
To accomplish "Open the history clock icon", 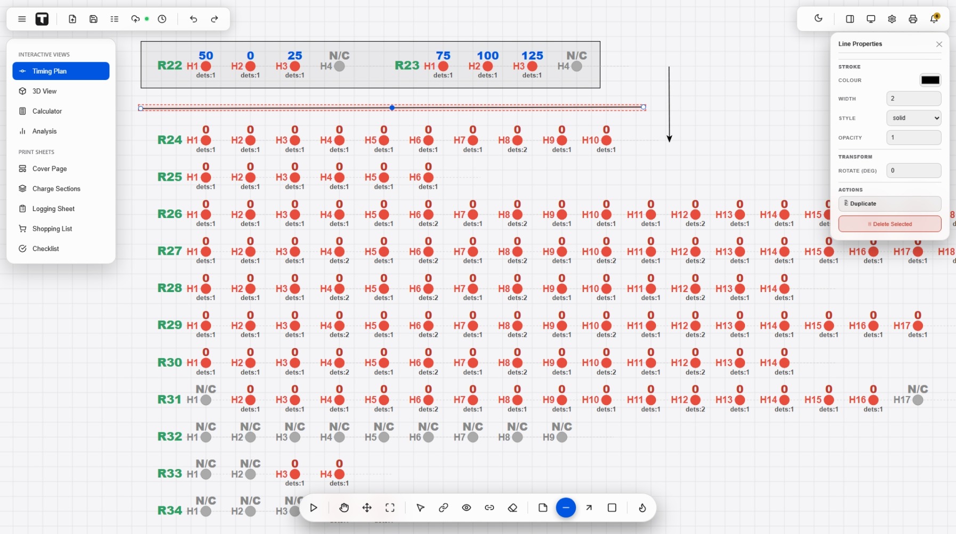I will pos(162,19).
